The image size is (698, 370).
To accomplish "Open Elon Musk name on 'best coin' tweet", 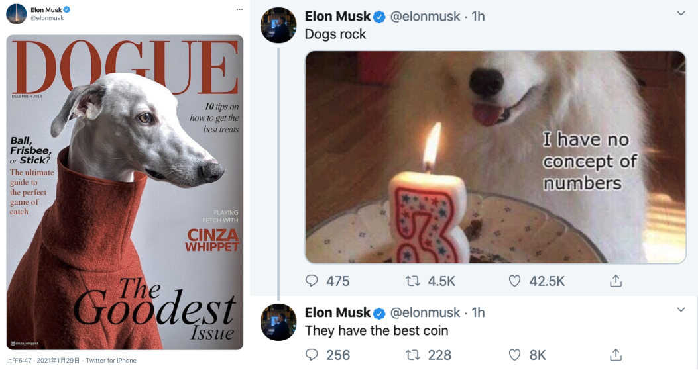I will coord(337,312).
